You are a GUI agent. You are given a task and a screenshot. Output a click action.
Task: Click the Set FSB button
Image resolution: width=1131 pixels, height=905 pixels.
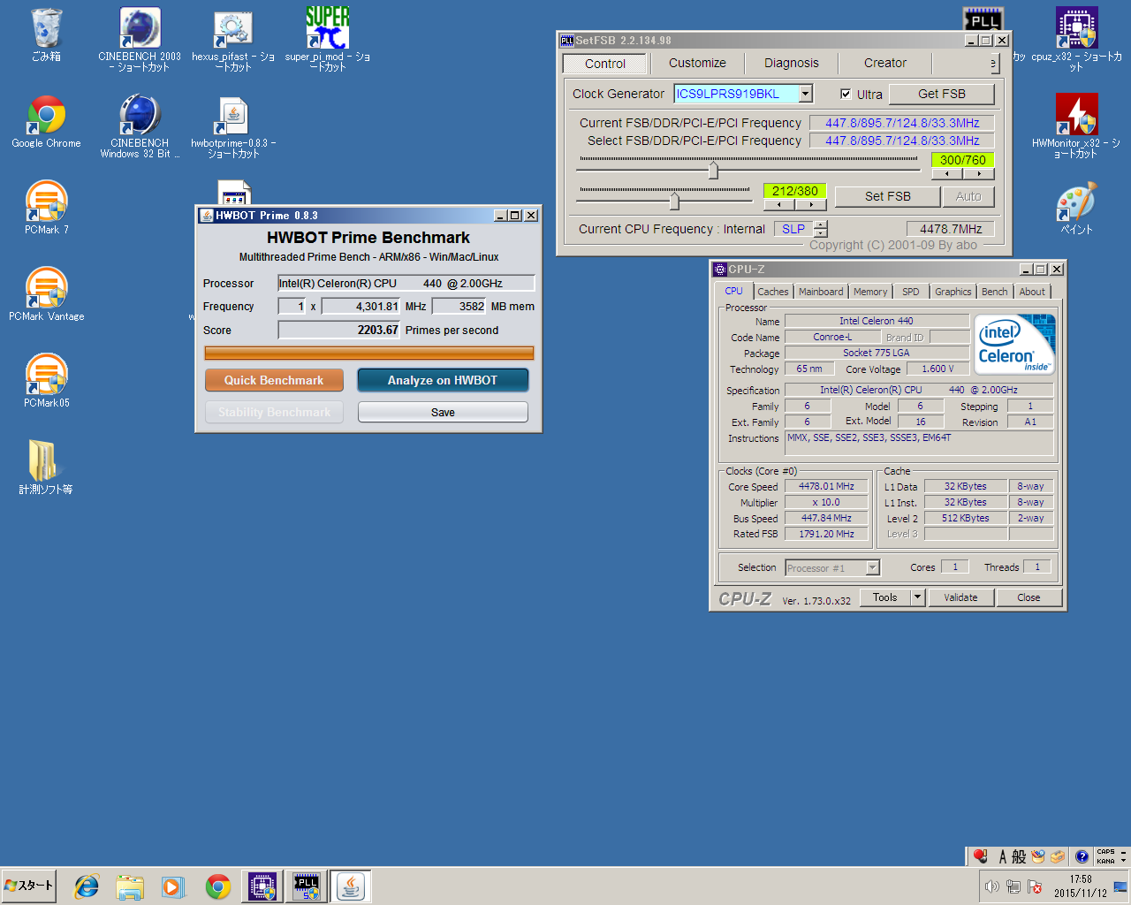click(888, 196)
